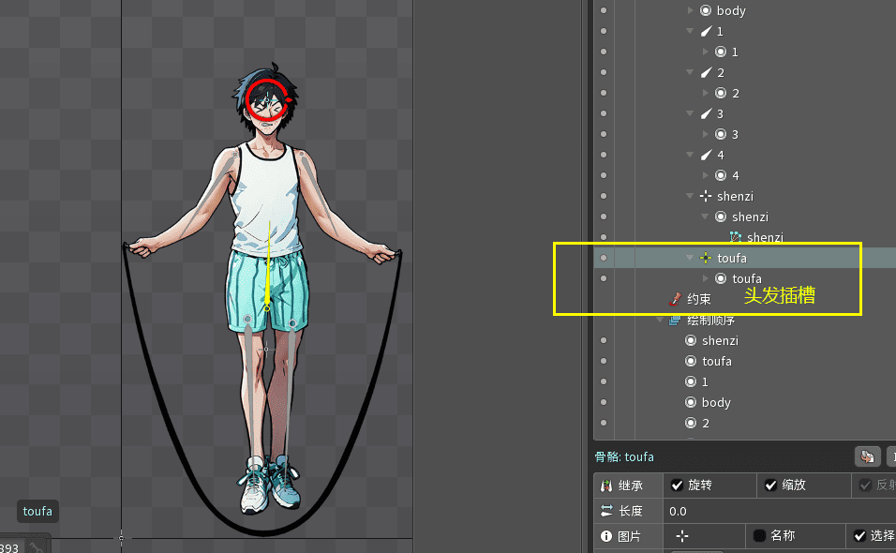This screenshot has height=553, width=896.
Task: Expand the toufa slot under toufa bone
Action: pos(706,278)
